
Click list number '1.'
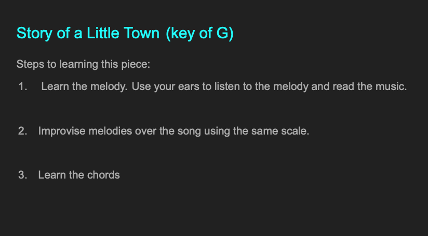coord(23,86)
